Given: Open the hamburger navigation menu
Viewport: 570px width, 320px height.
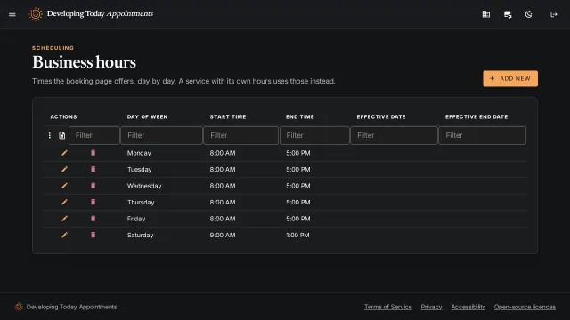Looking at the screenshot, I should pyautogui.click(x=12, y=14).
